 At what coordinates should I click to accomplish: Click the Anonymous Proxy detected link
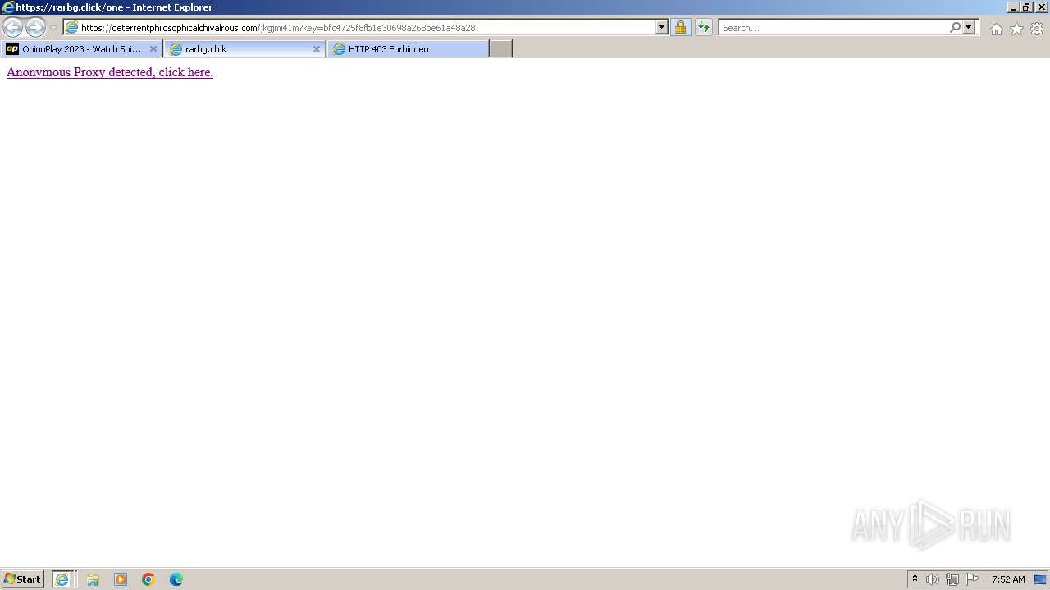coord(110,72)
